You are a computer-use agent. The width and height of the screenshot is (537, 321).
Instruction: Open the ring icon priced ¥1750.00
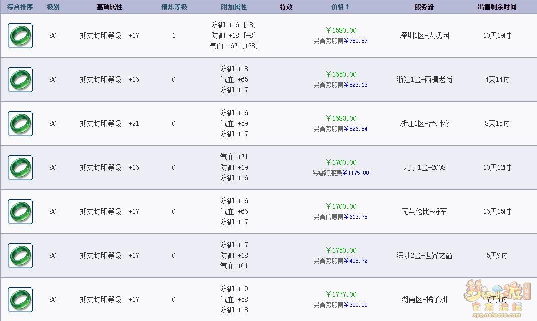tap(20, 256)
